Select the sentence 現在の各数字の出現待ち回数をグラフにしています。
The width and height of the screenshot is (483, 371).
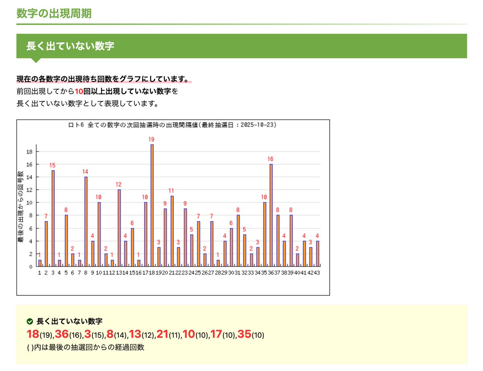point(103,78)
